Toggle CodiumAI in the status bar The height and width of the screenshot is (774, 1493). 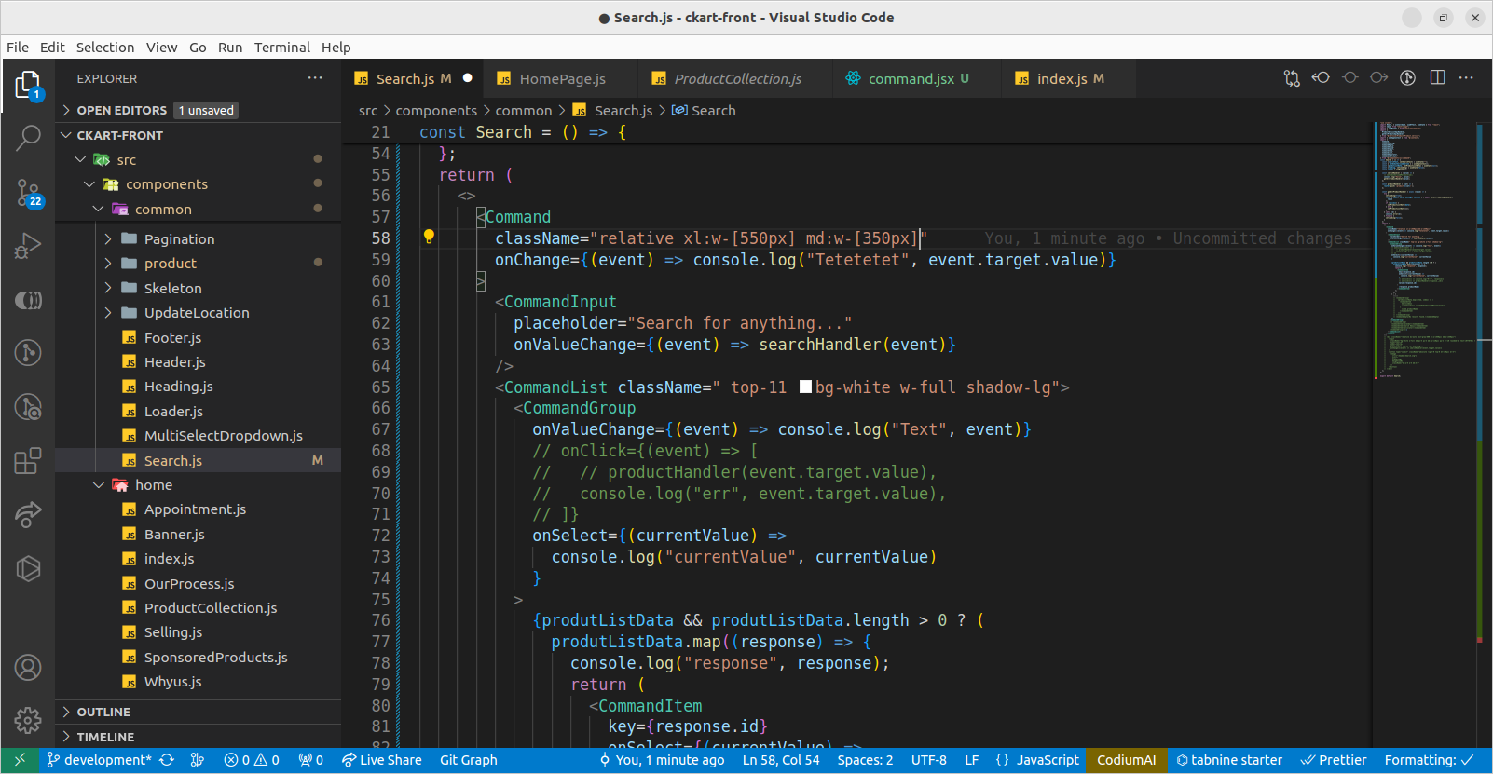pos(1126,760)
